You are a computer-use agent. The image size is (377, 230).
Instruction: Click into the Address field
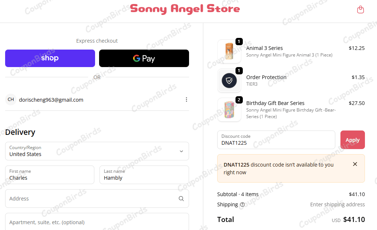tap(97, 199)
